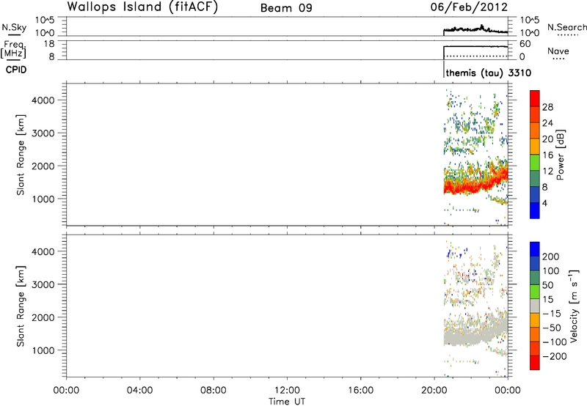Click the '12:00' time axis label
587x406 pixels.
[287, 391]
